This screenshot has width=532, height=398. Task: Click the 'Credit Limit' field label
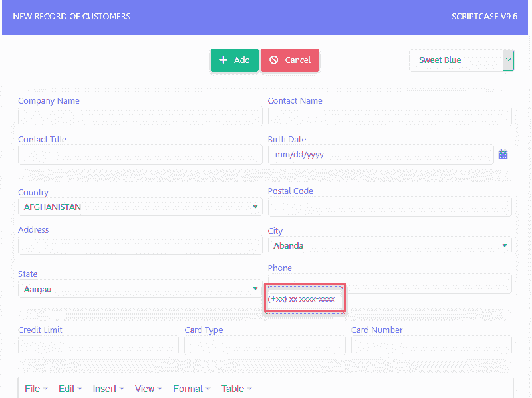(x=40, y=330)
